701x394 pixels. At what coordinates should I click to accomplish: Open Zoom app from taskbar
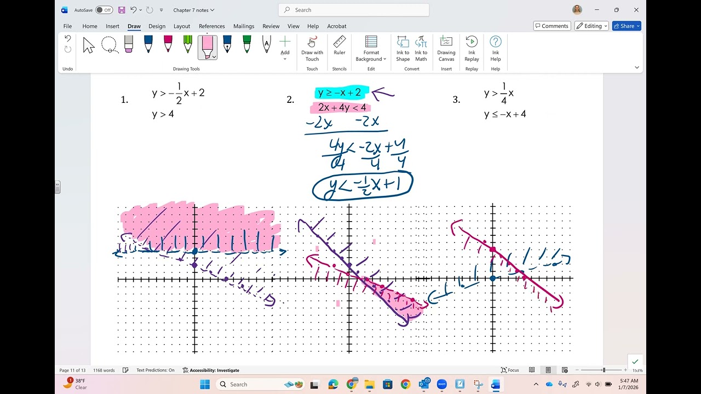coord(442,384)
